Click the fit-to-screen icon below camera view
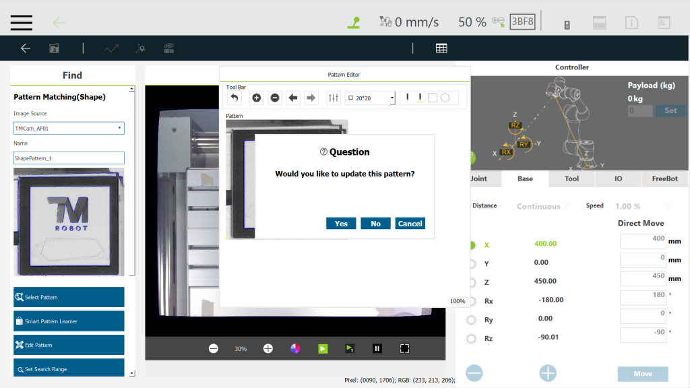The height and width of the screenshot is (388, 690). (404, 348)
